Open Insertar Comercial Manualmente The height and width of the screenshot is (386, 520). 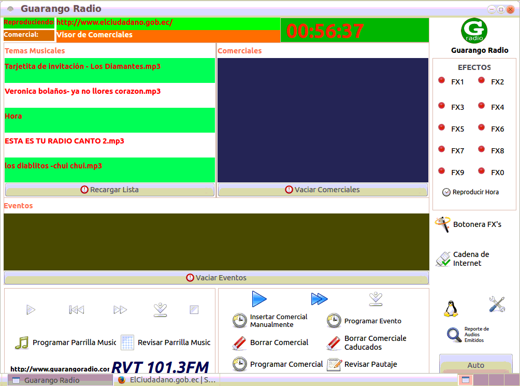270,321
